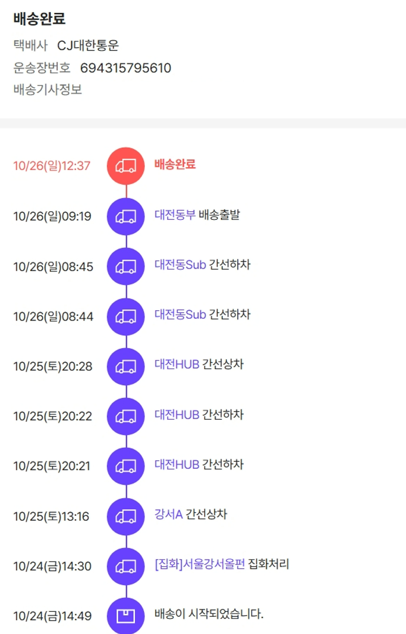
Task: Click the red 배송완료 status text
Action: click(175, 164)
